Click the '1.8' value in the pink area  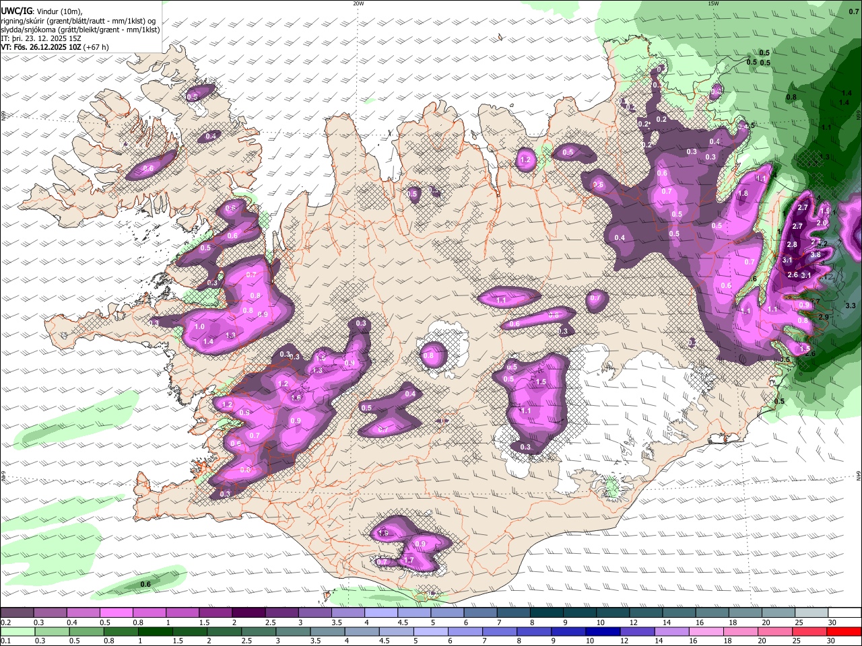743,194
